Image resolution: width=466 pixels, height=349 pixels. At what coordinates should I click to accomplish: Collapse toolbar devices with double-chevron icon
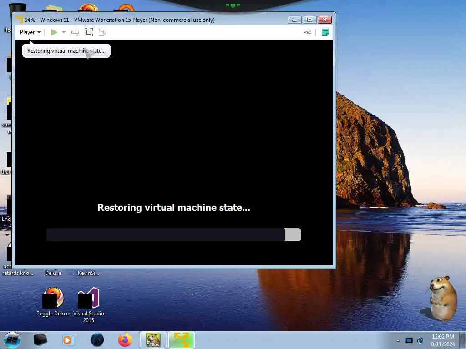click(308, 32)
